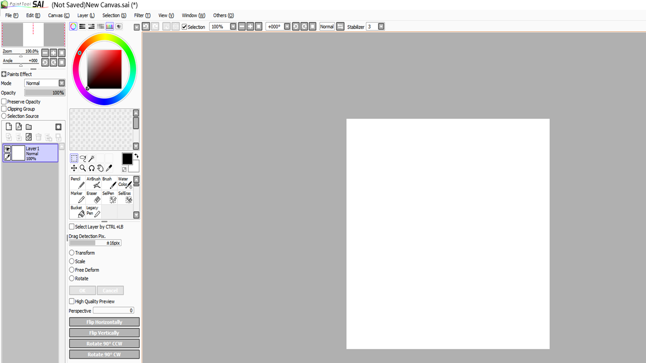646x363 pixels.
Task: Click the Rotate 90° CCW button
Action: click(x=104, y=343)
